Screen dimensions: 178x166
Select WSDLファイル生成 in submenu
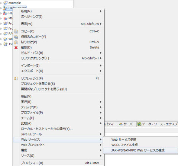pos(140,145)
